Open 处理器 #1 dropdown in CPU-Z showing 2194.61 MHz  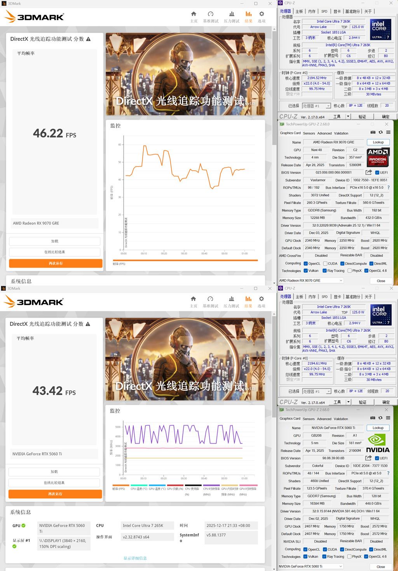tap(317, 391)
